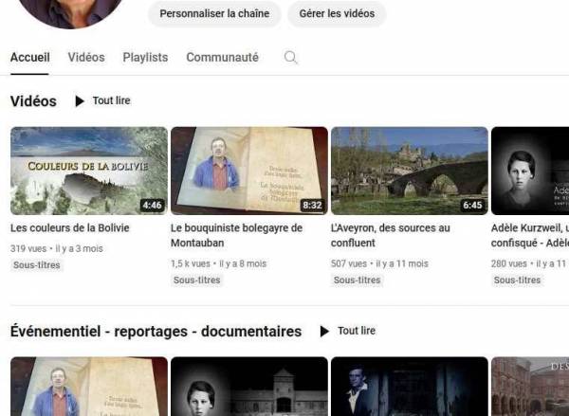Play all Événementiel reportages documentaires videos
The image size is (569, 416).
[x=347, y=331]
